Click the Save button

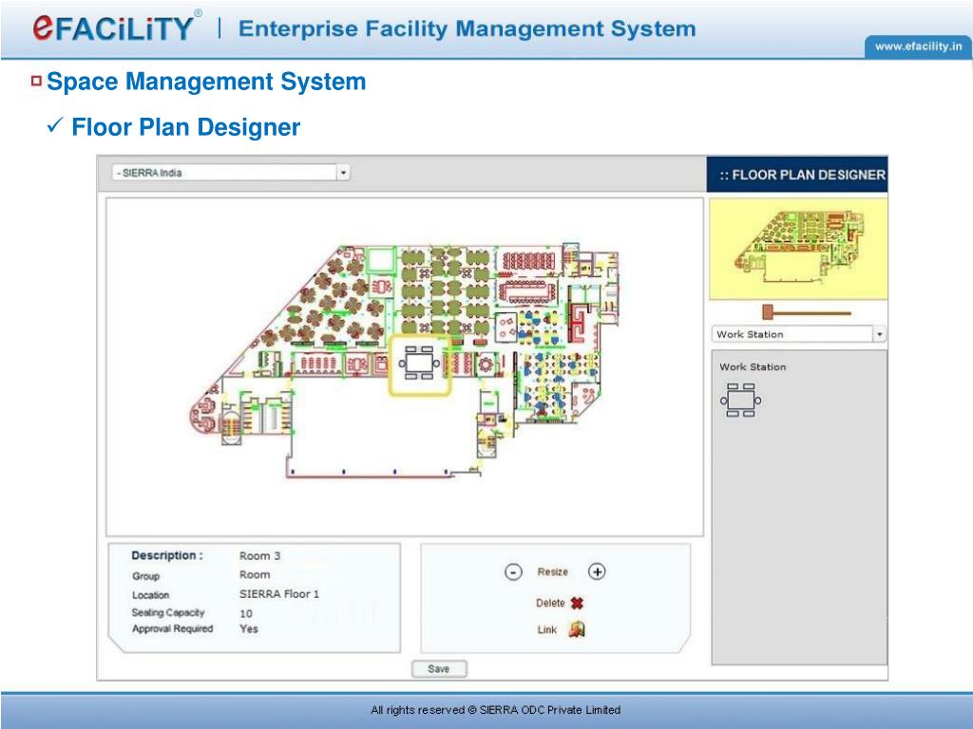pos(439,669)
